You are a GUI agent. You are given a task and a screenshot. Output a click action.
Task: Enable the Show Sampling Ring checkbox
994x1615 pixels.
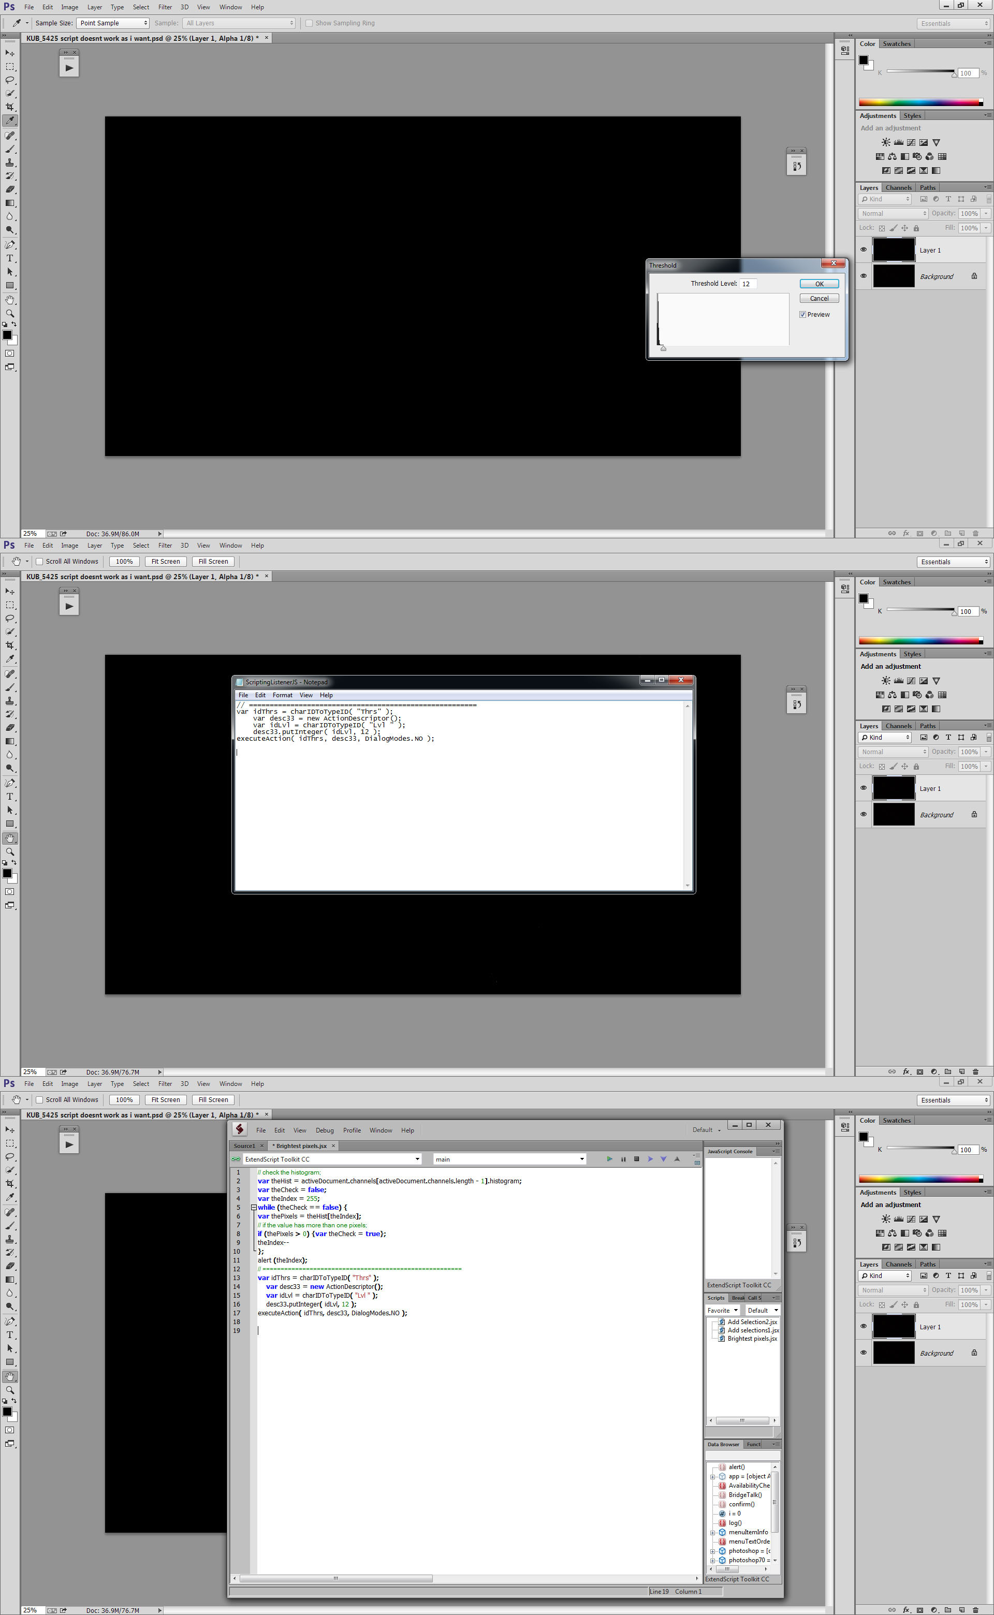(309, 23)
